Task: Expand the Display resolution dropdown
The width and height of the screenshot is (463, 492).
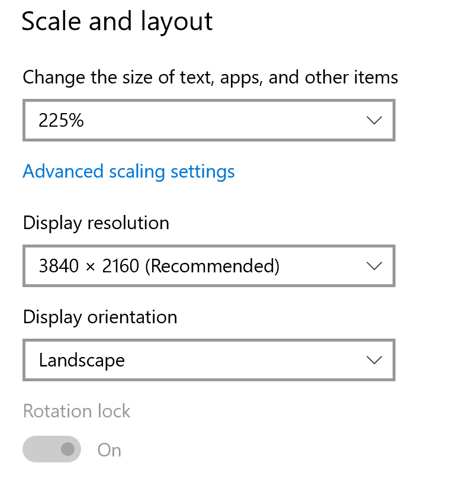Action: pos(208,266)
